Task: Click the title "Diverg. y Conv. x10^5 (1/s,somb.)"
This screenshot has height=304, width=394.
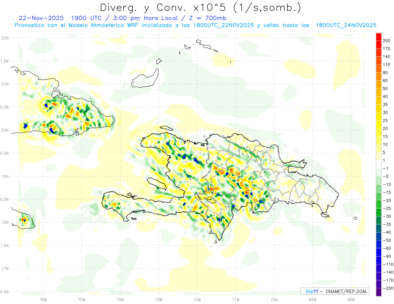Action: click(x=200, y=8)
